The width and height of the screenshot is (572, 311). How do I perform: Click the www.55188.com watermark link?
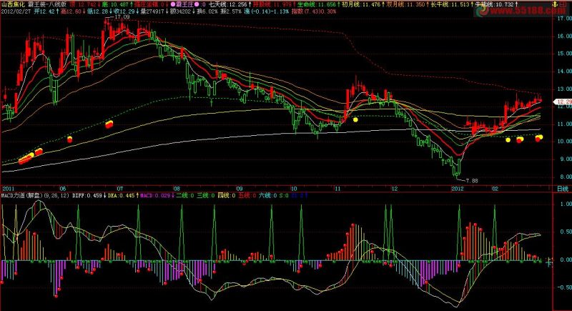[x=527, y=10]
